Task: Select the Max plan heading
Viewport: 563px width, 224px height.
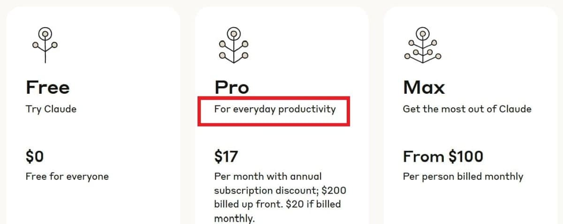Action: click(424, 87)
